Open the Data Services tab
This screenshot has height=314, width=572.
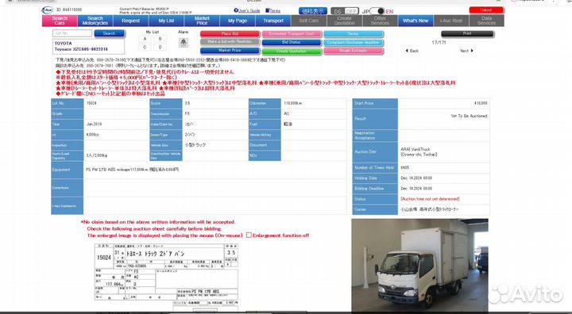487,21
